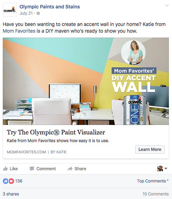Open the Mom Favorites tagged page link

pyautogui.click(x=19, y=31)
